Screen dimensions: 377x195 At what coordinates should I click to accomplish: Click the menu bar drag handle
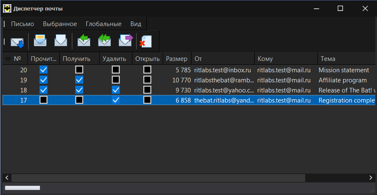(5, 24)
